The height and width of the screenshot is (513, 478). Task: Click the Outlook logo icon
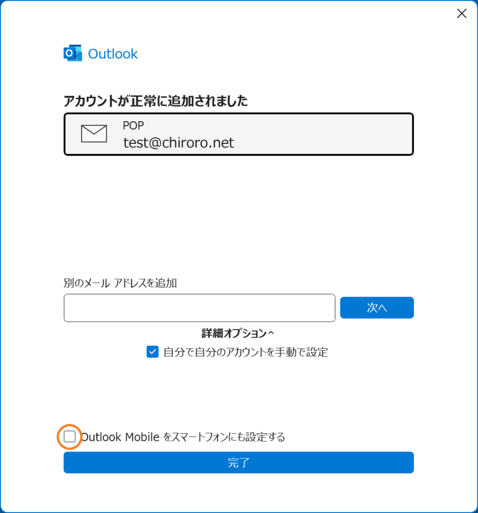[73, 53]
